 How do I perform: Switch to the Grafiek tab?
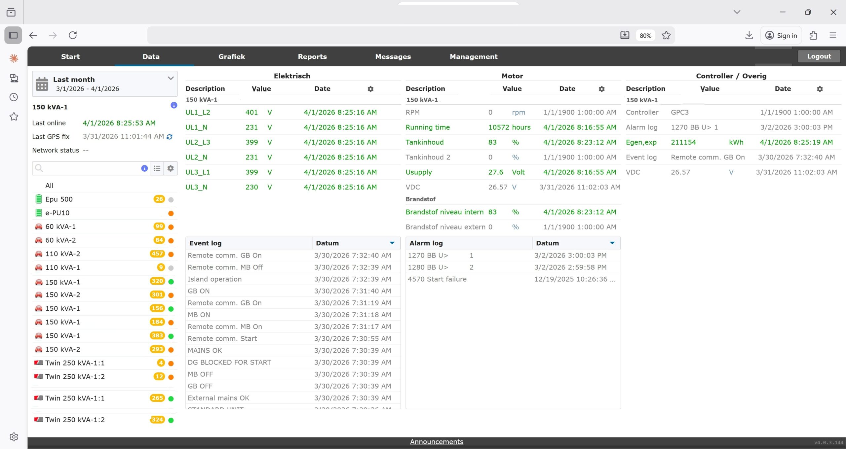(x=231, y=56)
